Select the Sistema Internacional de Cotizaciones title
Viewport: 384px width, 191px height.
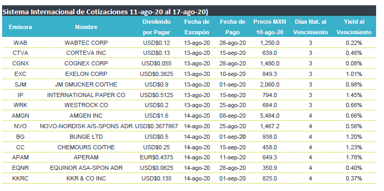pyautogui.click(x=105, y=12)
